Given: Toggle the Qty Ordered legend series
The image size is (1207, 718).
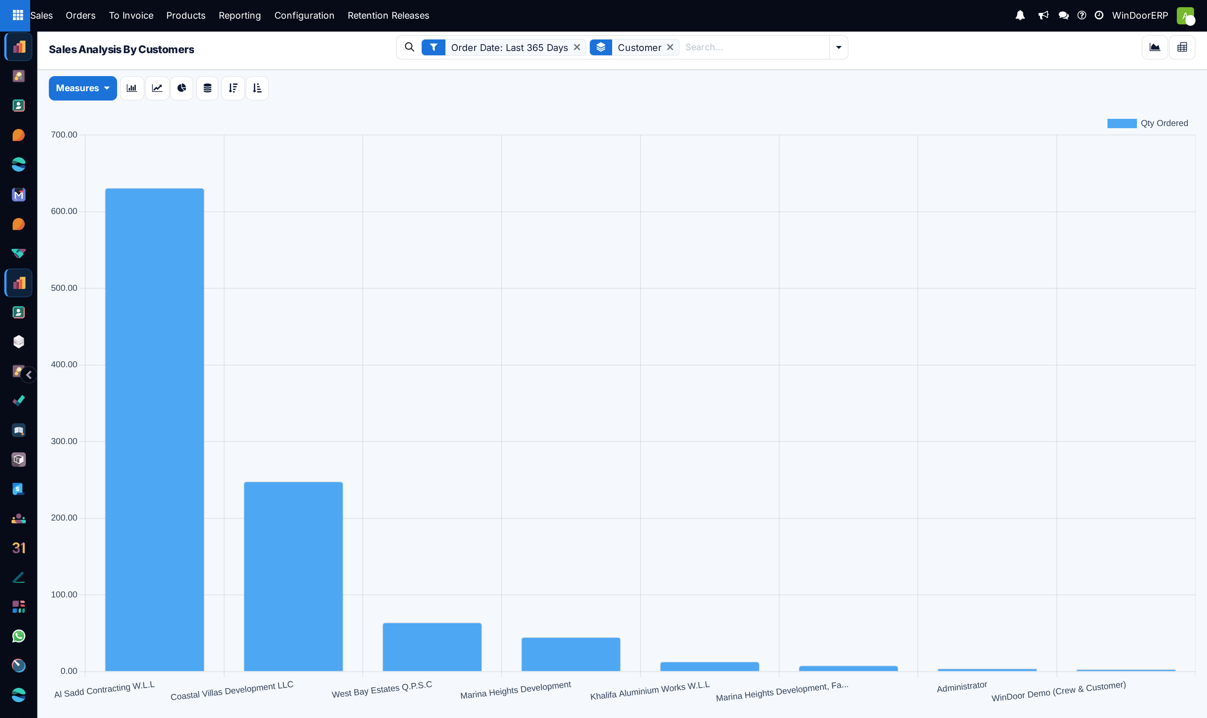Looking at the screenshot, I should [x=1147, y=123].
